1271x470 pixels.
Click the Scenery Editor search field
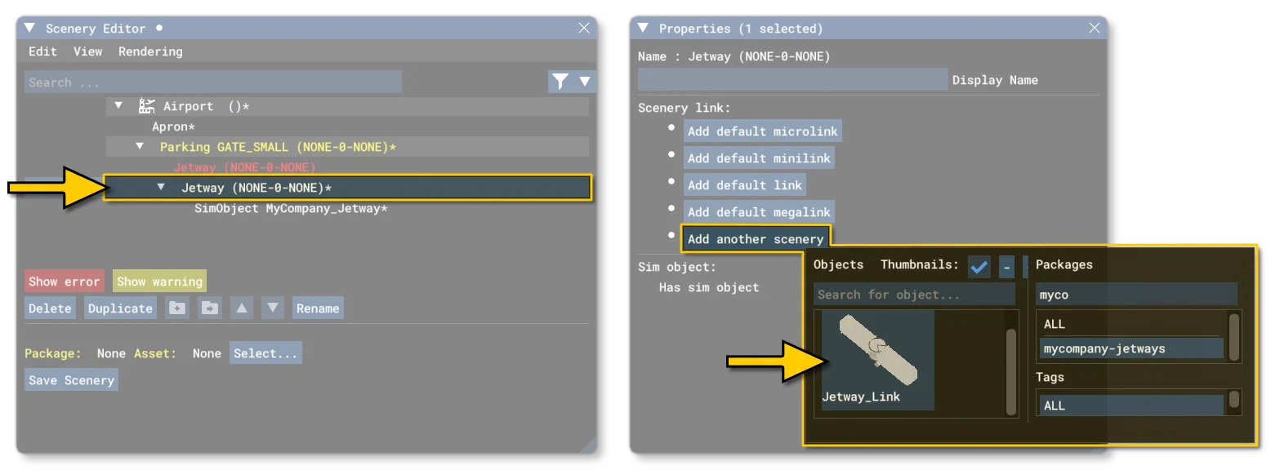point(213,82)
